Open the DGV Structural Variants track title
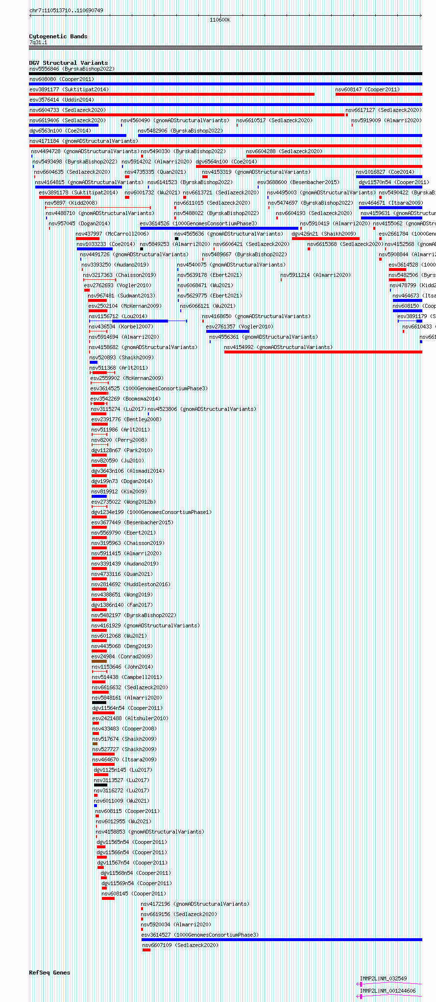 pos(69,63)
